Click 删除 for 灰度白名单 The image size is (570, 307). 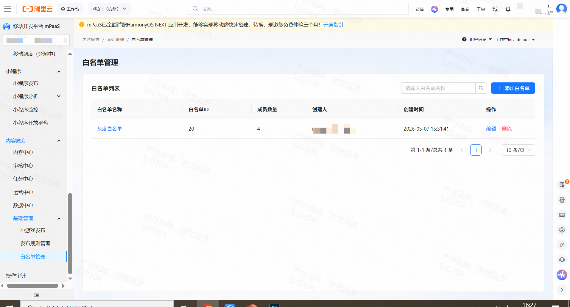click(507, 129)
